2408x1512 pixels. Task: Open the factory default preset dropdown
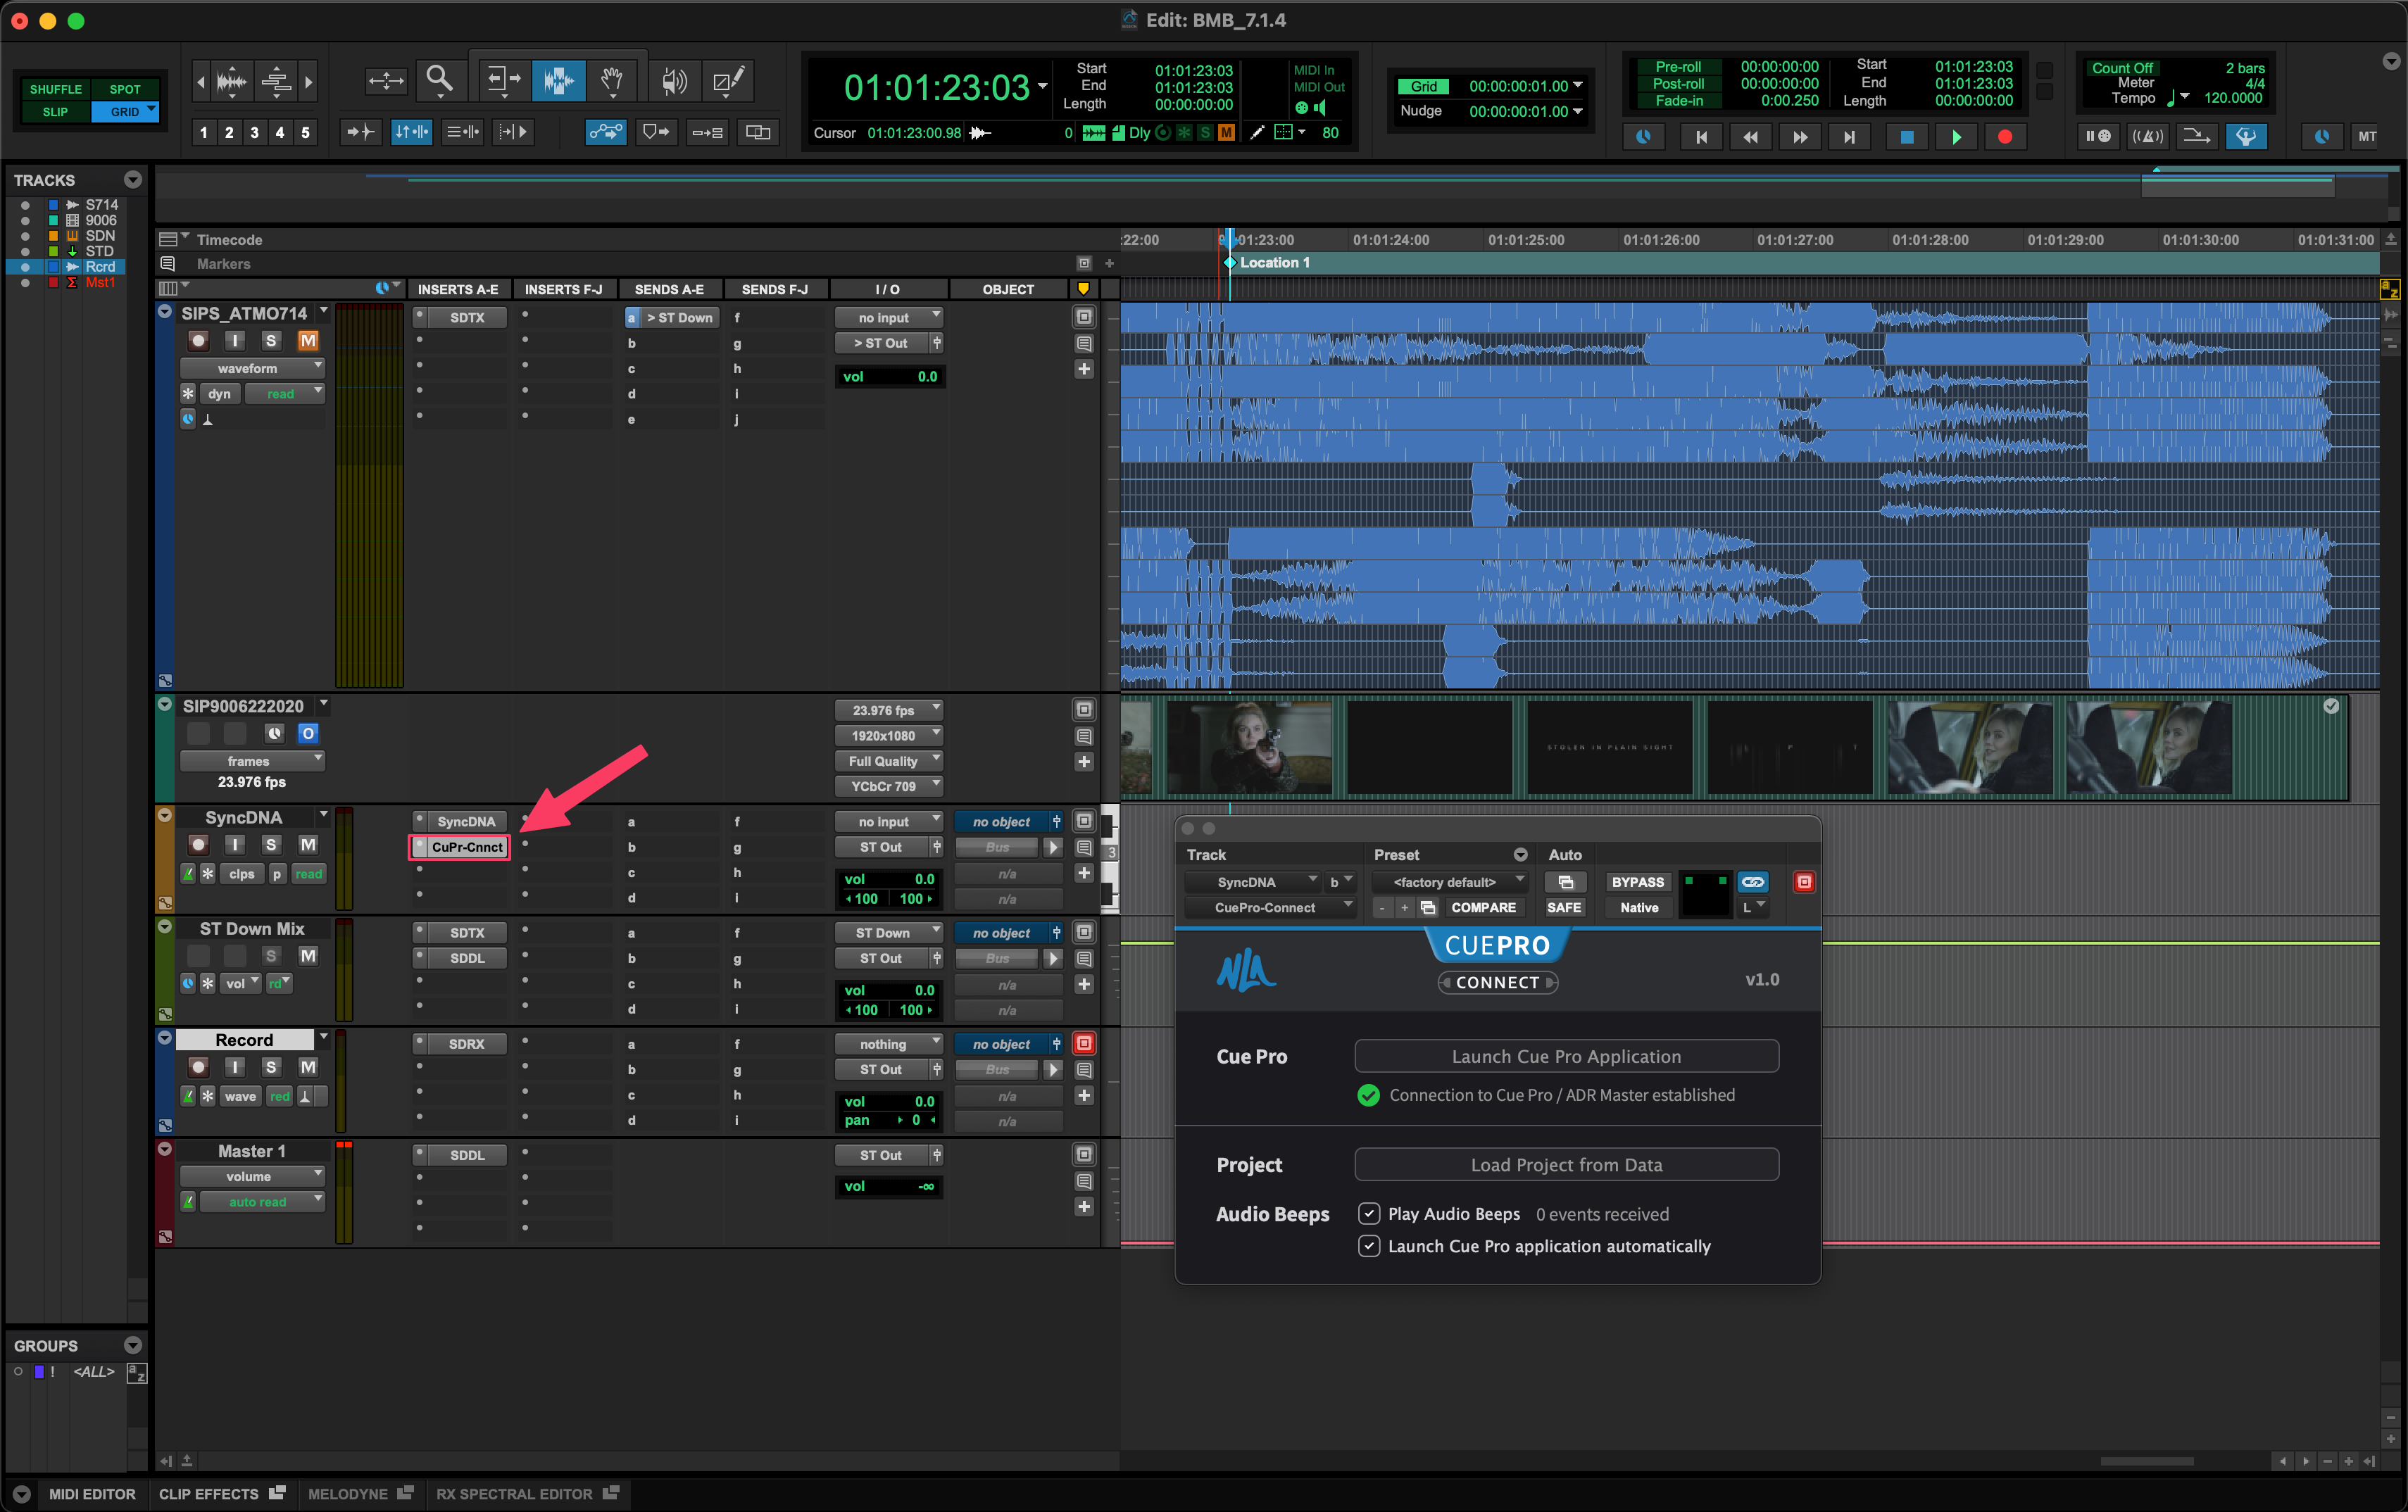[x=1449, y=881]
